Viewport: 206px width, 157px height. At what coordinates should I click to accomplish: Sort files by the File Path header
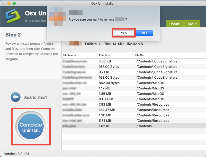(x=140, y=55)
